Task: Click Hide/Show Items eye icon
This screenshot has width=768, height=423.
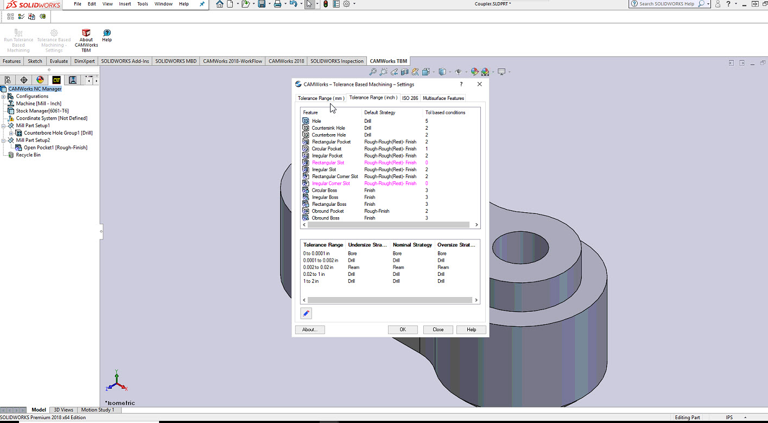Action: [459, 72]
